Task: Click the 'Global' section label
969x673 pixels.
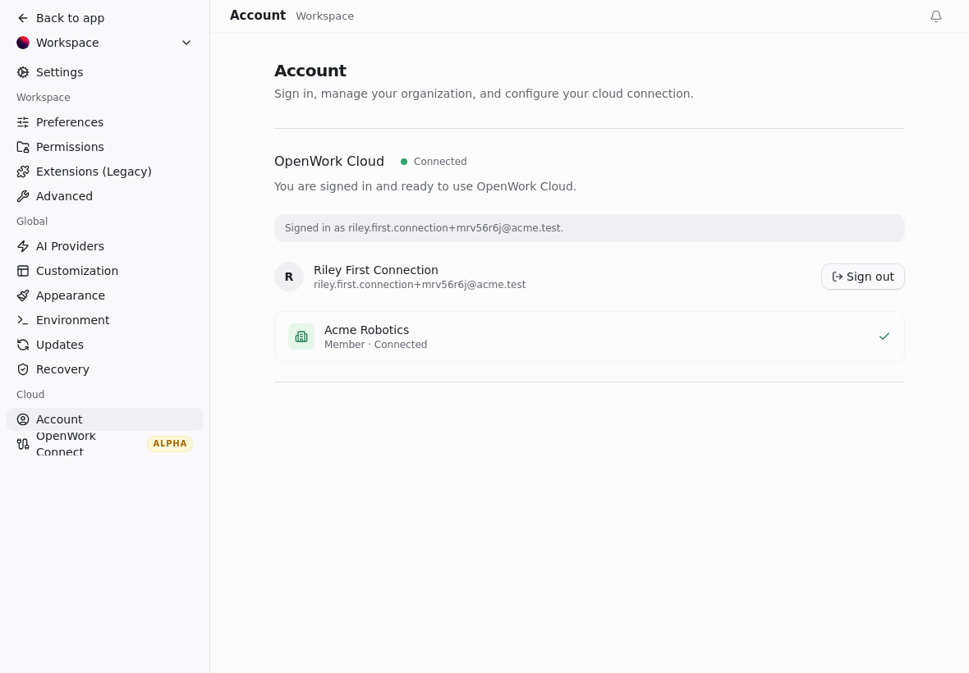Action: 32,222
